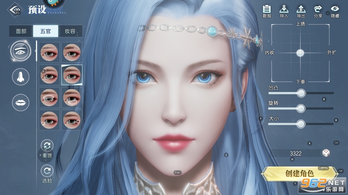Click the 凹凸 slider handle

click(x=301, y=93)
